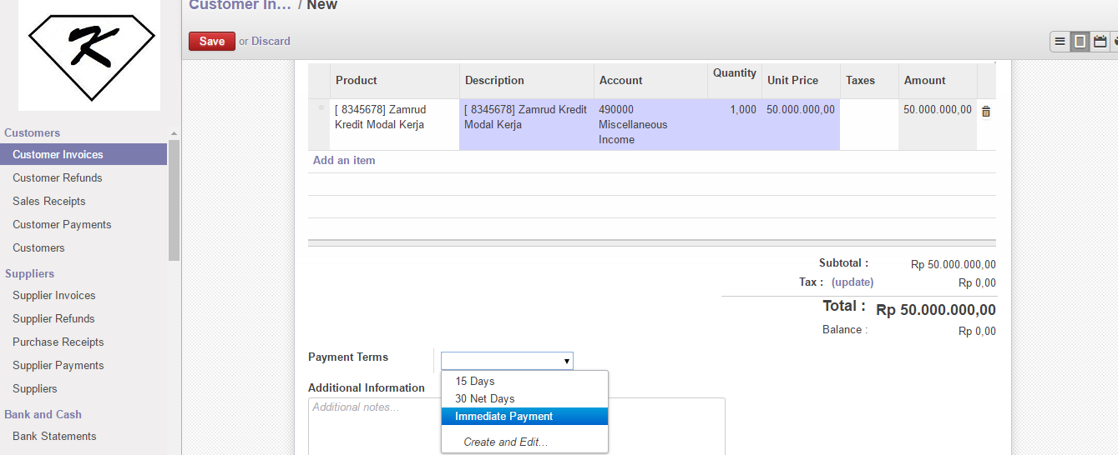Switch to list view icon
This screenshot has width=1118, height=455.
pyautogui.click(x=1060, y=41)
